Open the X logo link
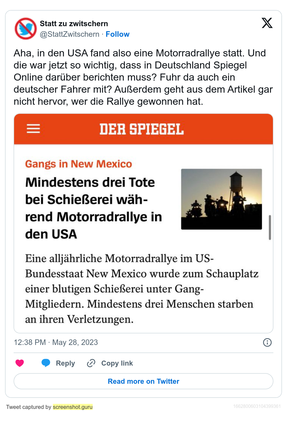 (267, 23)
